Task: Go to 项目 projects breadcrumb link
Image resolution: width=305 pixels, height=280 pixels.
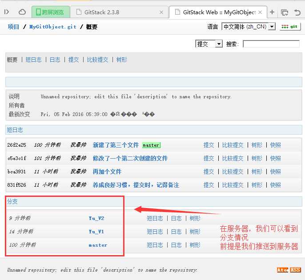Action: click(x=13, y=27)
